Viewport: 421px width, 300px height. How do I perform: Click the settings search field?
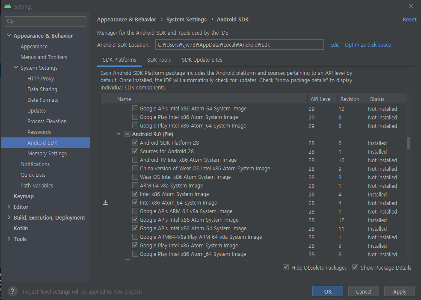[x=45, y=21]
